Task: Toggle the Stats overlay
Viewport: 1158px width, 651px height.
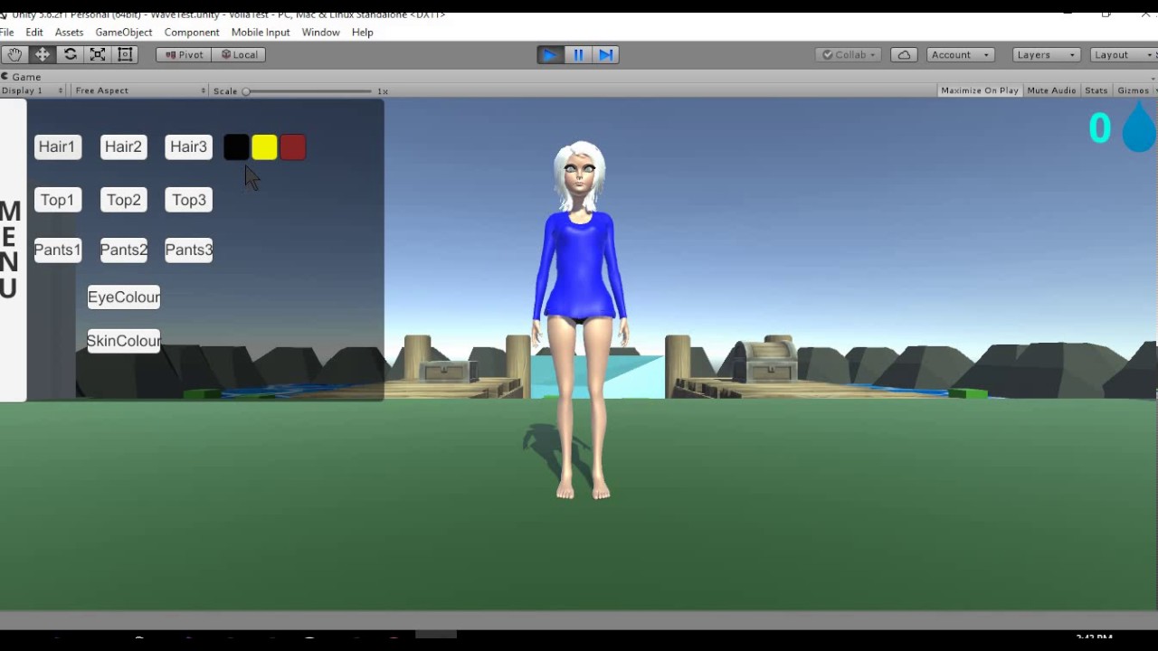Action: 1096,90
